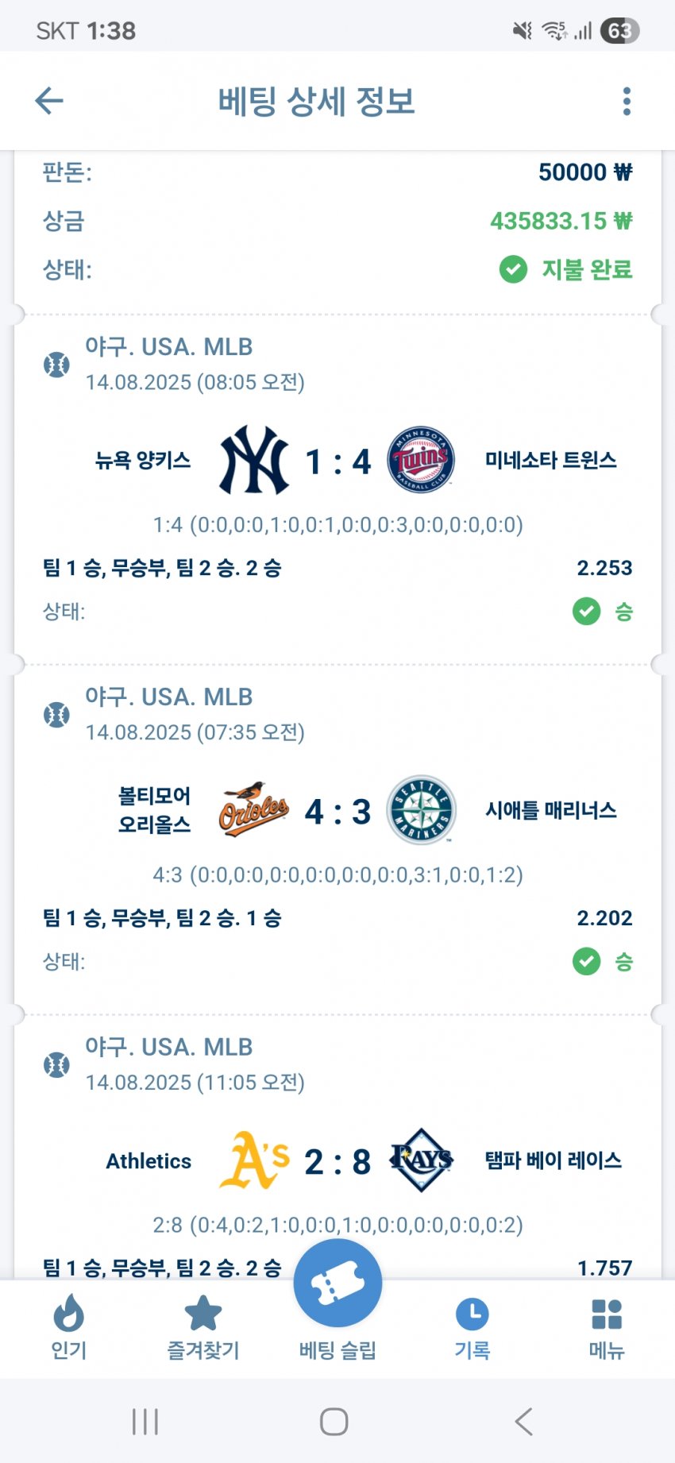Open the 즐겨찾기 favorites tab
Screen dimensions: 675x1463
point(203,1328)
